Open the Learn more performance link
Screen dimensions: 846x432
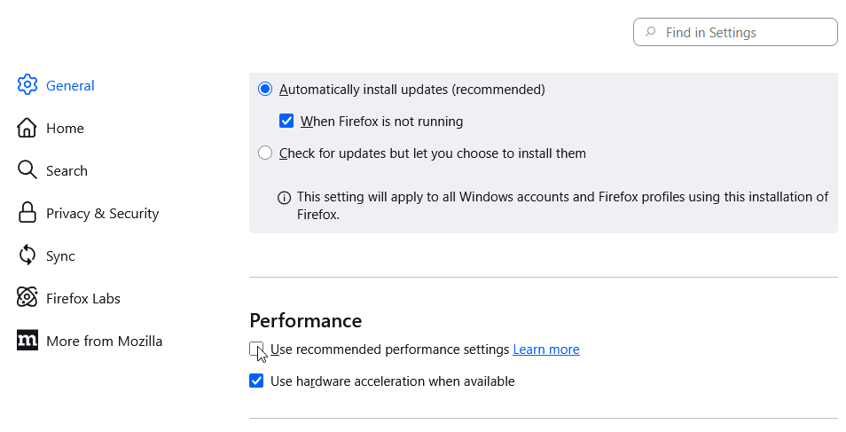[546, 350]
